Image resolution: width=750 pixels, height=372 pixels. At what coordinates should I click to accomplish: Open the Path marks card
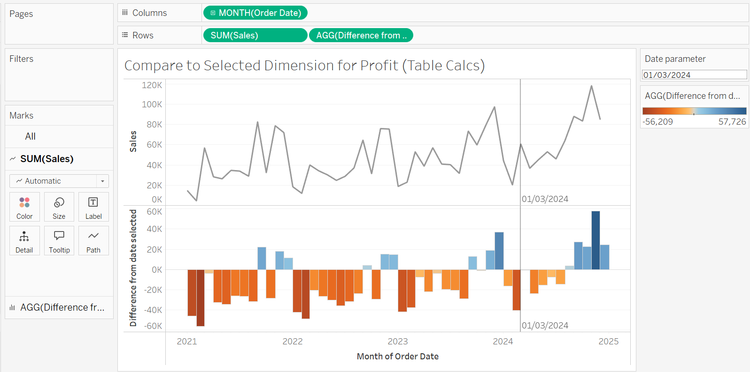tap(93, 241)
